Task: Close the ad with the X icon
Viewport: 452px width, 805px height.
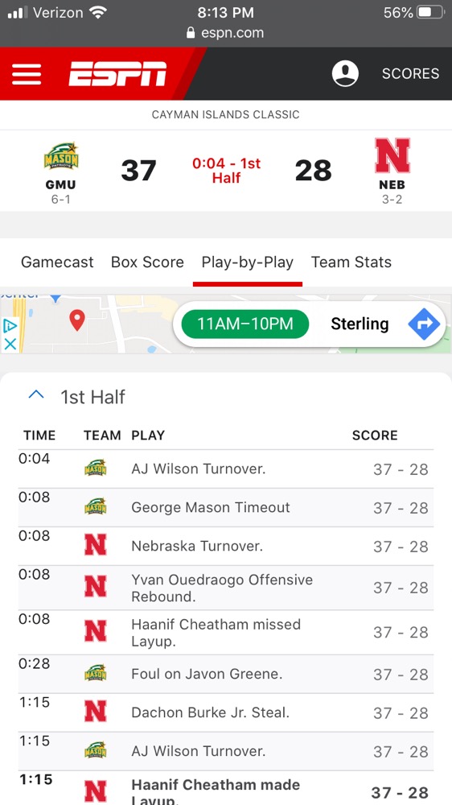Action: point(10,344)
